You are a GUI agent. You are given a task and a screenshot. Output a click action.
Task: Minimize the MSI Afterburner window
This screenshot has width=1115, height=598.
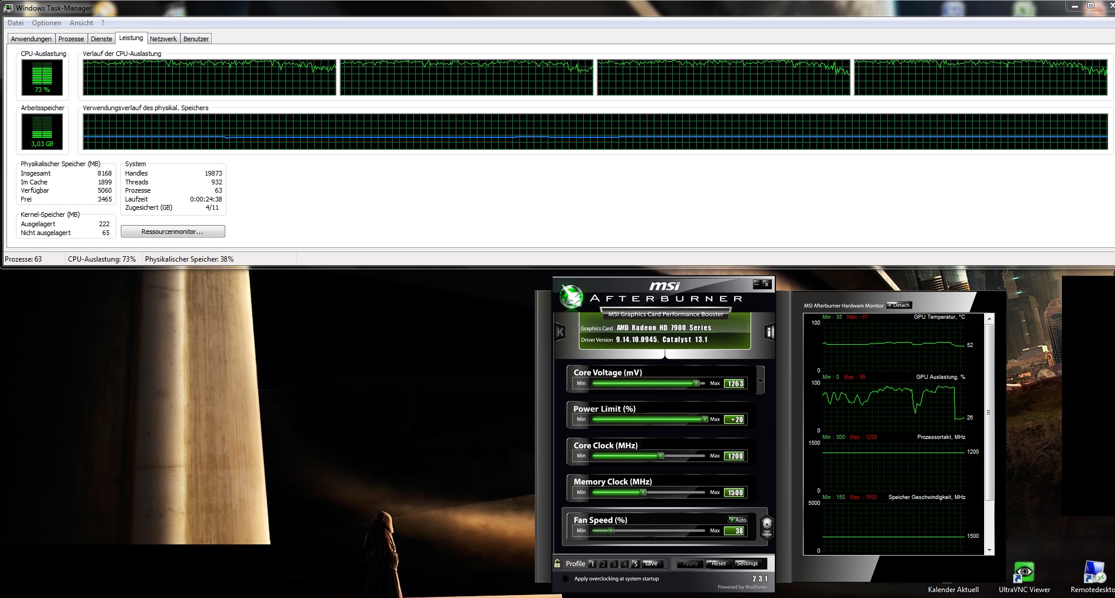[757, 284]
